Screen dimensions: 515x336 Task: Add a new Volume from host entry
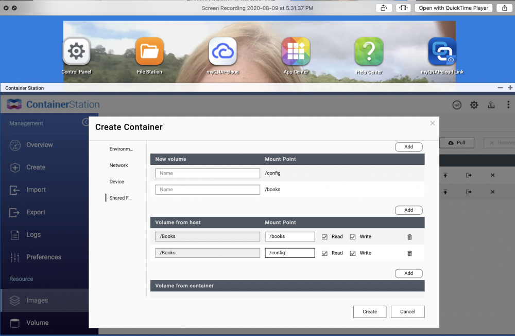(x=408, y=210)
